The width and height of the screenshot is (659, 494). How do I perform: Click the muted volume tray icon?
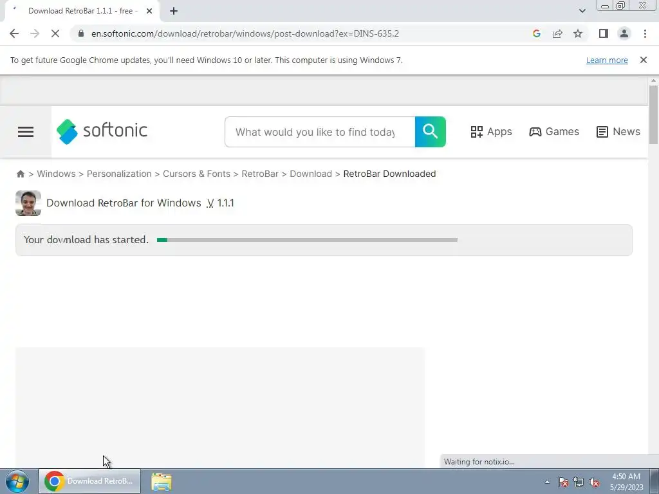click(x=594, y=482)
